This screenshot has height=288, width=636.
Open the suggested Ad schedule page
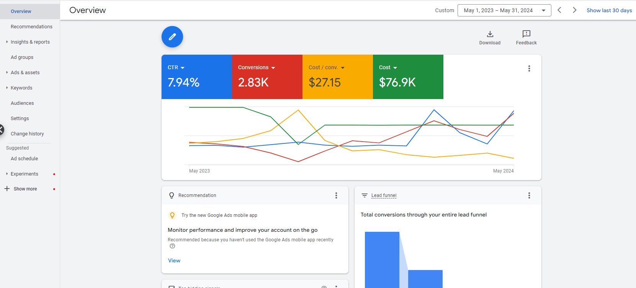pyautogui.click(x=24, y=159)
